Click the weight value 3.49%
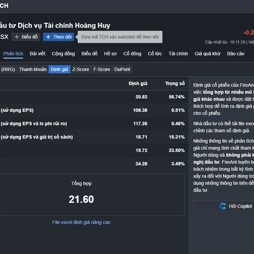Image resolution: width=254 pixels, height=254 pixels. pyautogui.click(x=178, y=164)
